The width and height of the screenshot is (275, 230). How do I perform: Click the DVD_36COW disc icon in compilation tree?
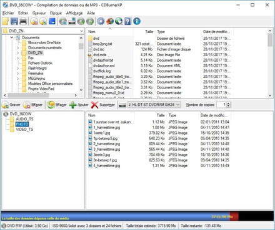point(6,114)
